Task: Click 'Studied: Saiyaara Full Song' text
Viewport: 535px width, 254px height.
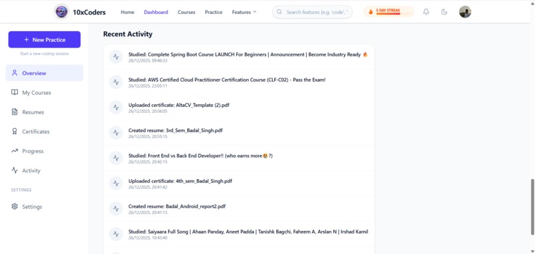Action: tap(248, 231)
